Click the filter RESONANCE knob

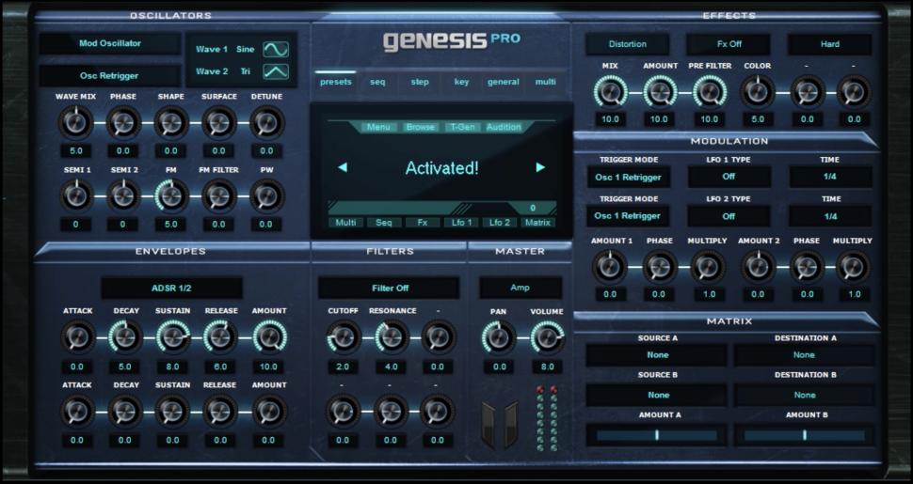pyautogui.click(x=392, y=337)
